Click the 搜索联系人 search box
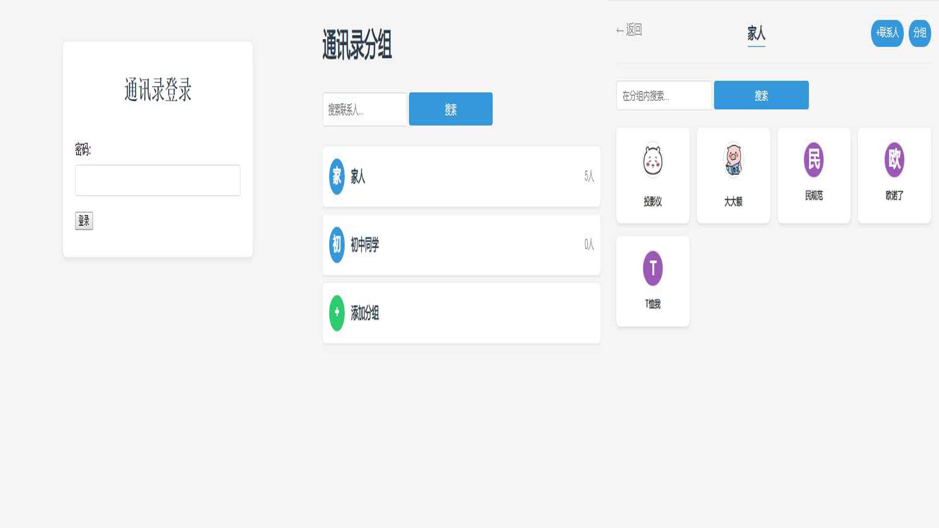This screenshot has width=939, height=528. pos(364,110)
